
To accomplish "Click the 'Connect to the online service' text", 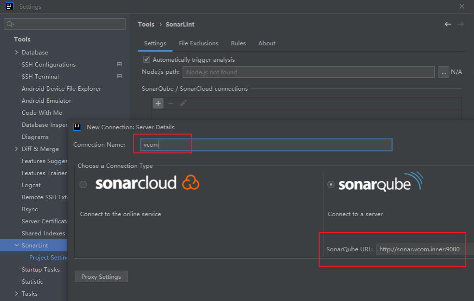I will [x=120, y=214].
